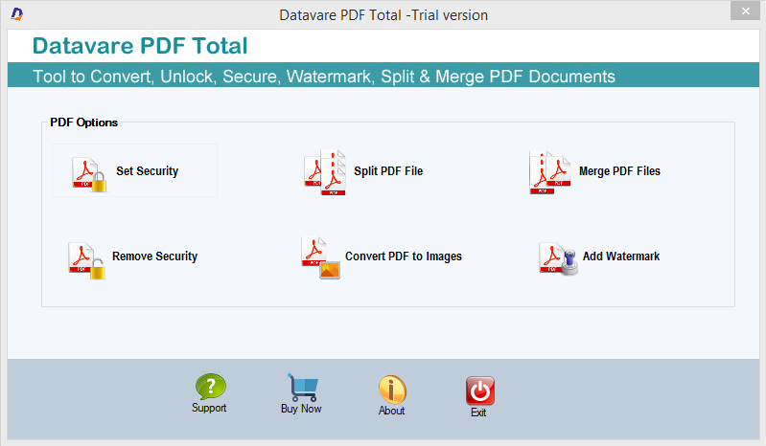This screenshot has width=766, height=446.
Task: Click the Split PDF File icon
Action: pos(325,172)
